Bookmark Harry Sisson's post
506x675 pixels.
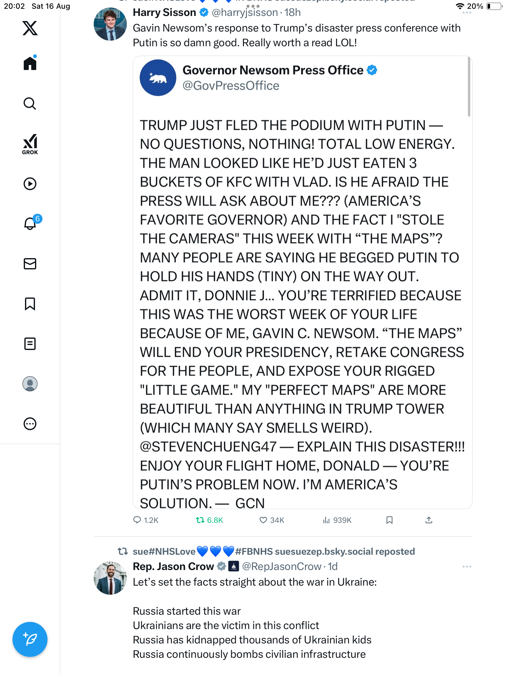pyautogui.click(x=389, y=520)
